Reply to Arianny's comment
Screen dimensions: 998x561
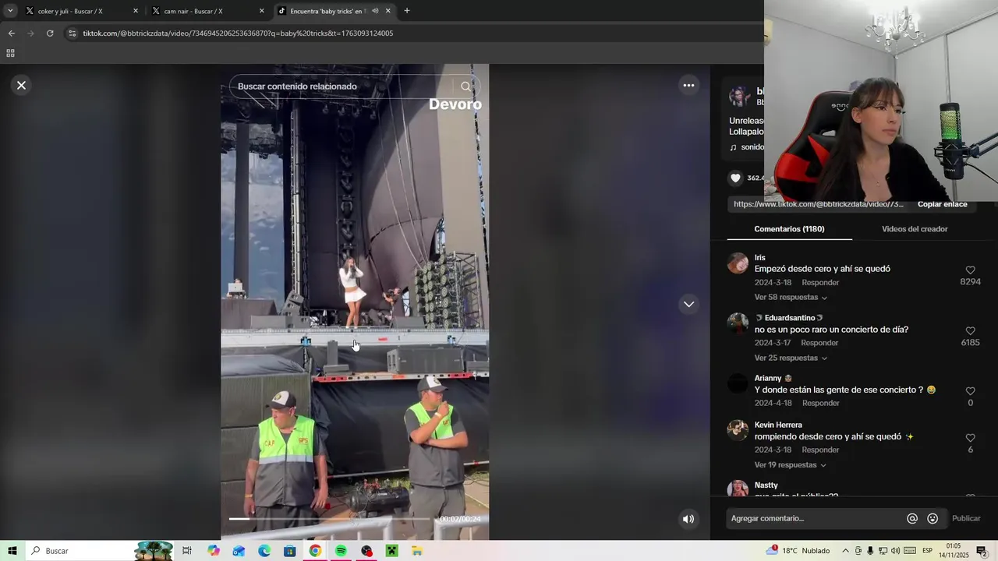821,404
